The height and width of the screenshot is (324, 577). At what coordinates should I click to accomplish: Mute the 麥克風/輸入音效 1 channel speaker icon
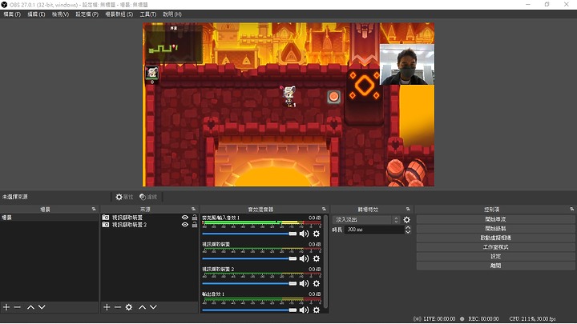click(x=304, y=234)
